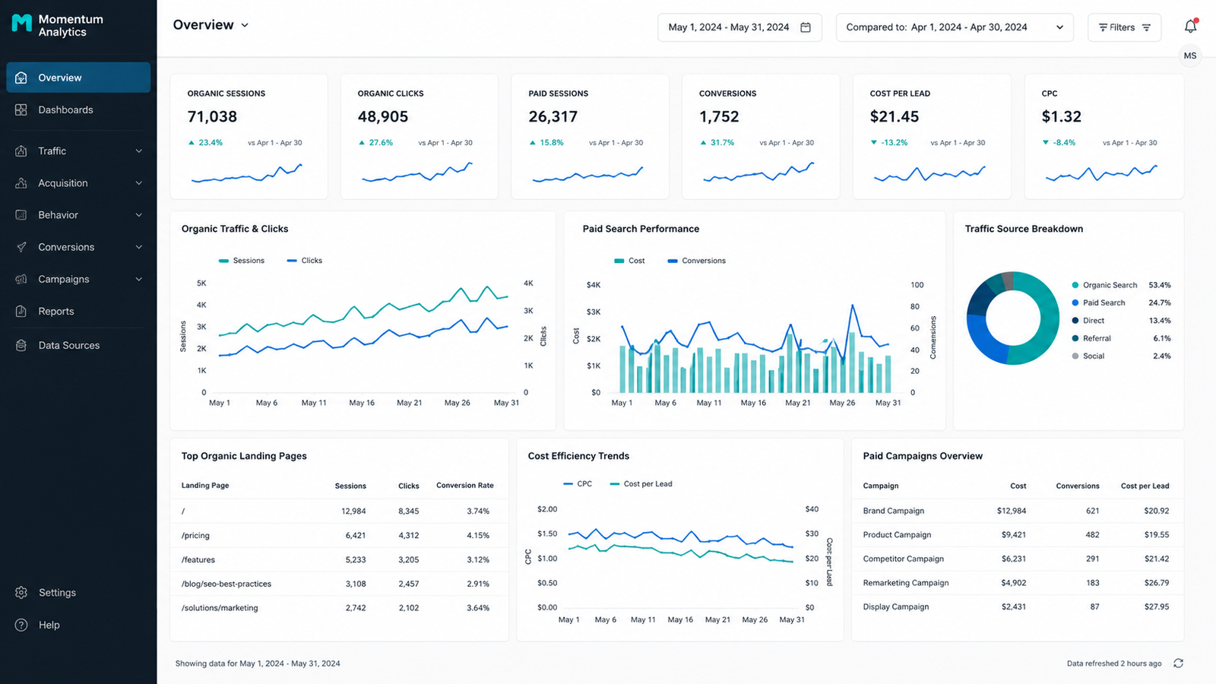Open the Filters button
1216x684 pixels.
coord(1125,27)
